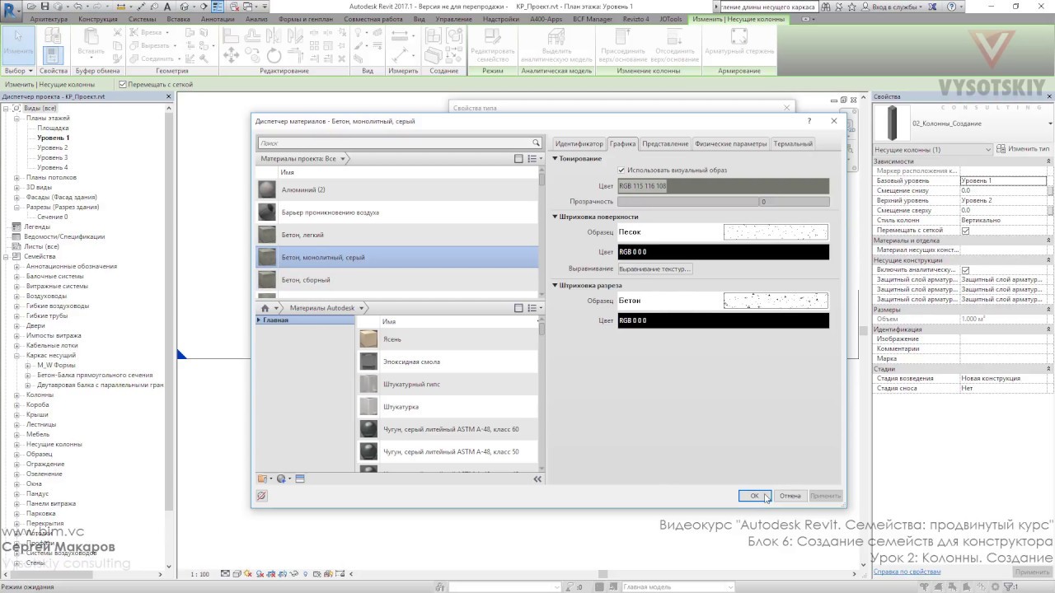
Task: Click the show/hide library panel icon for project materials
Action: click(x=518, y=158)
